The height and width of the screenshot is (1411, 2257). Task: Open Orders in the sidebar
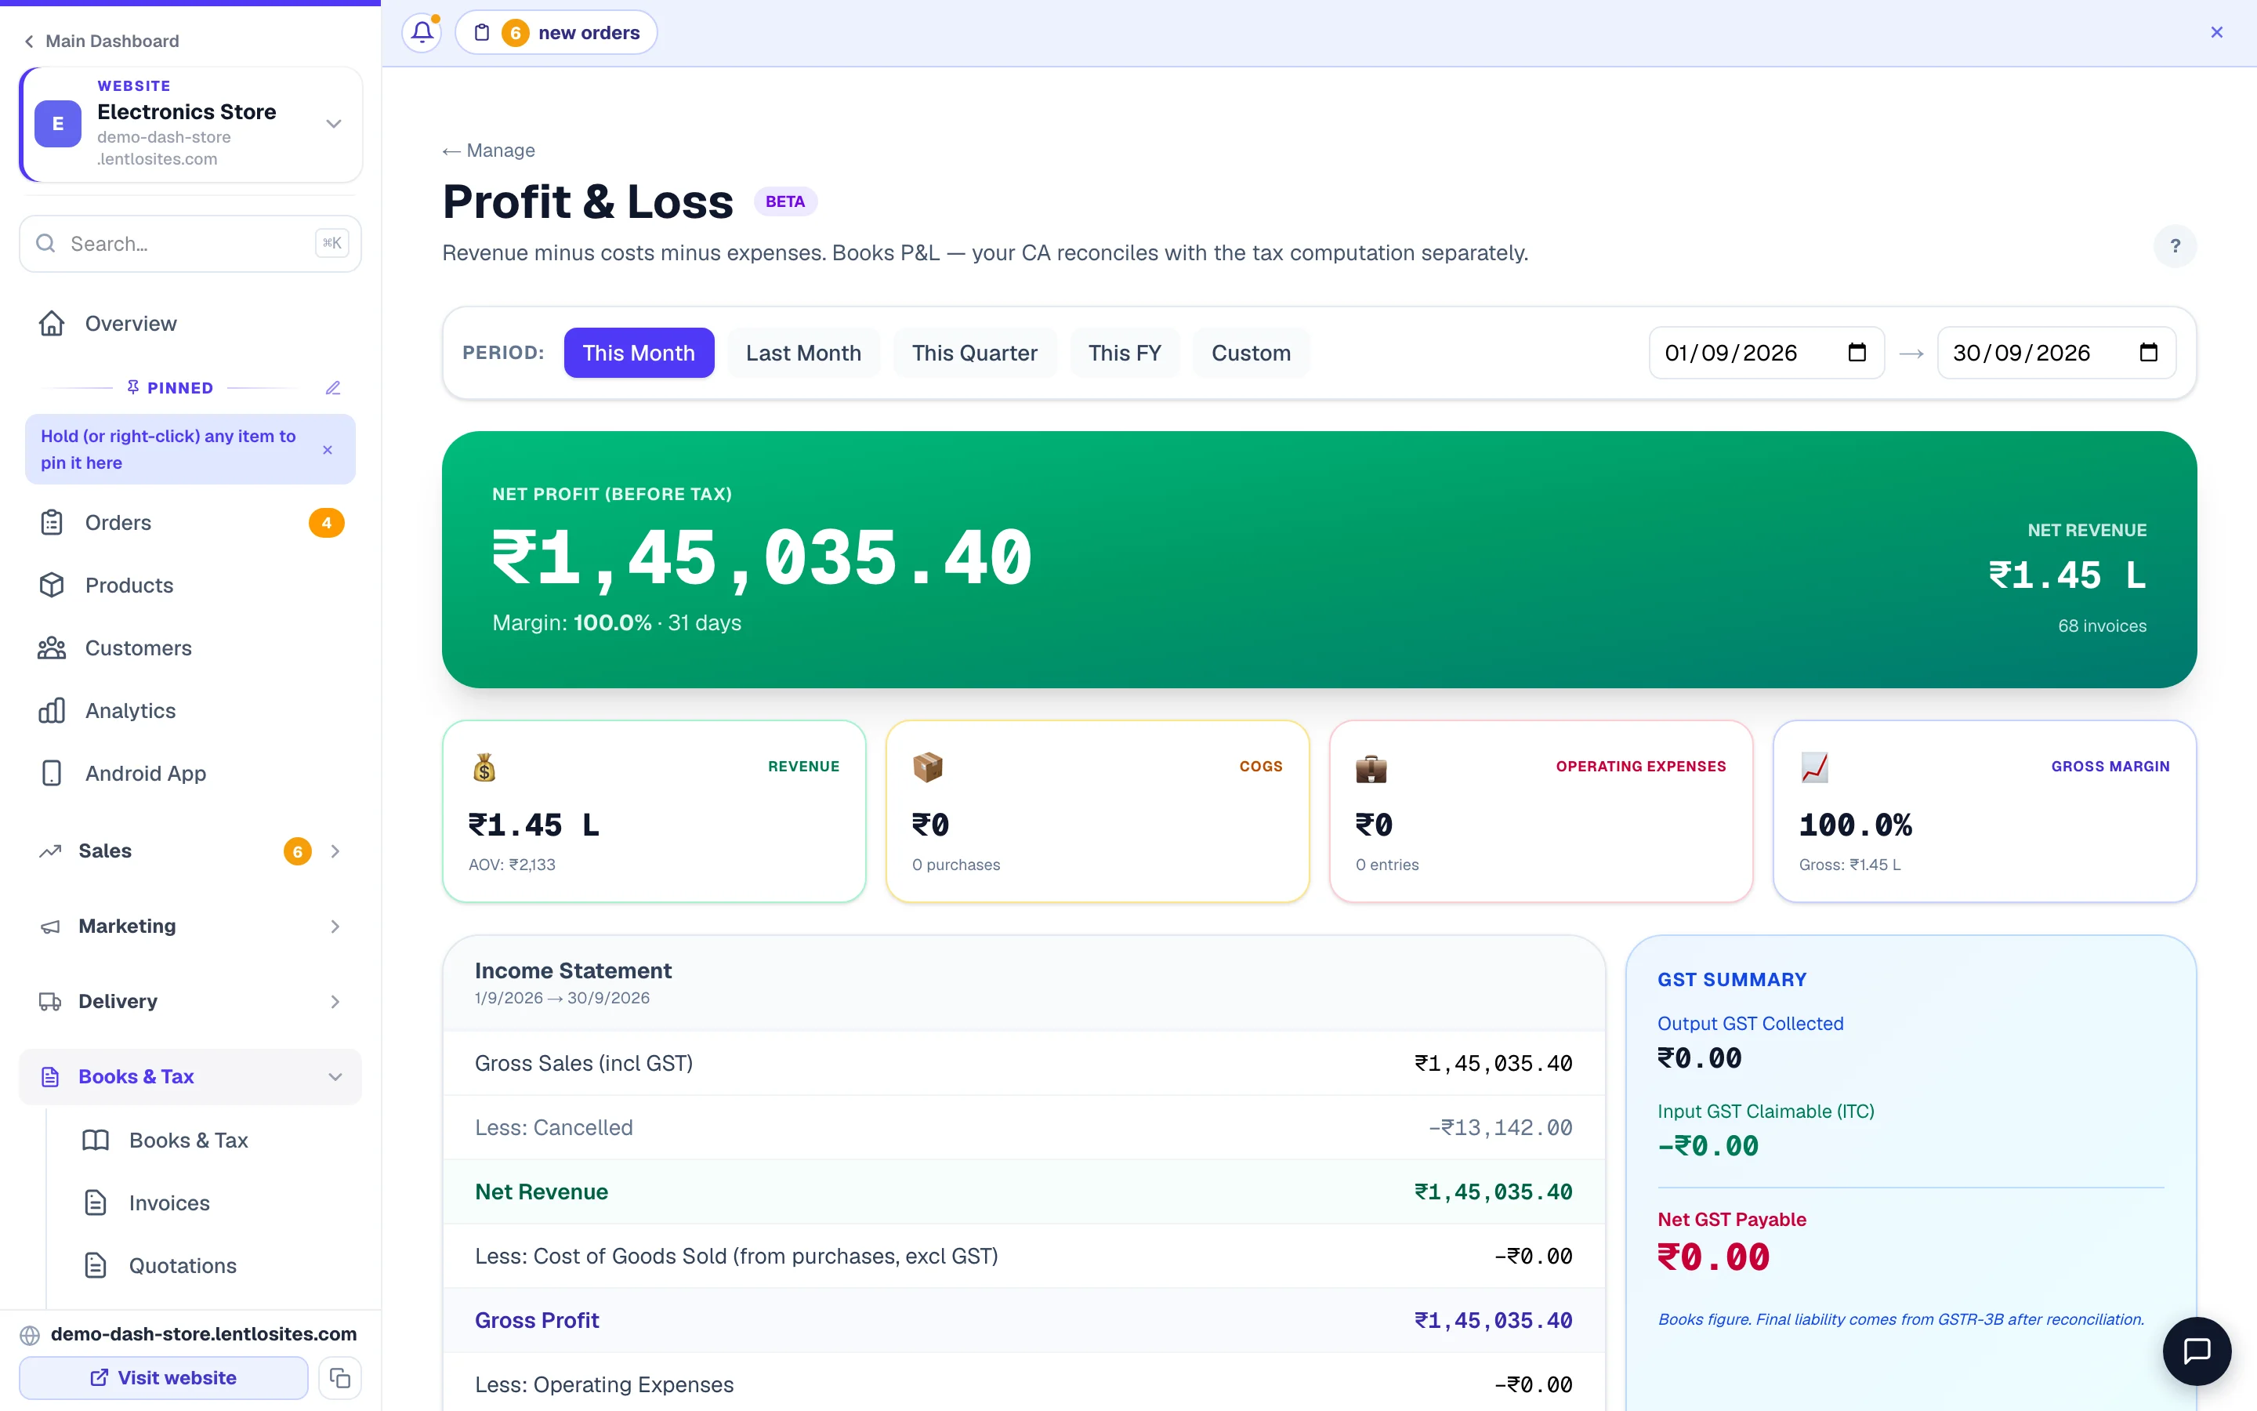point(190,523)
